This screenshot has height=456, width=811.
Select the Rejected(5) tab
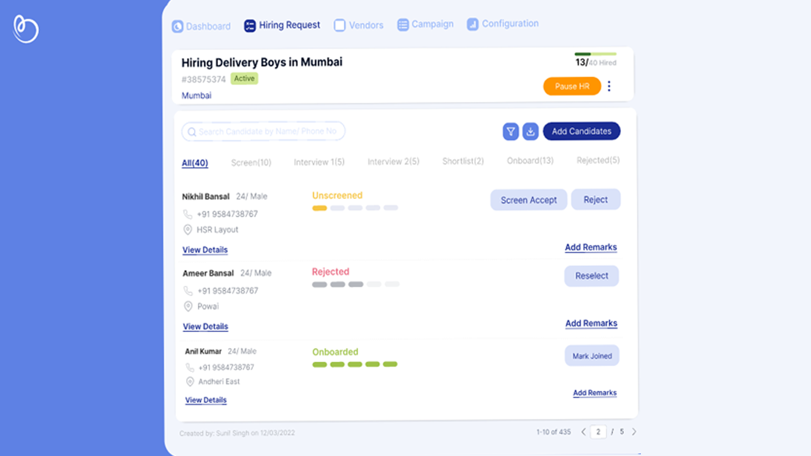[x=598, y=160]
